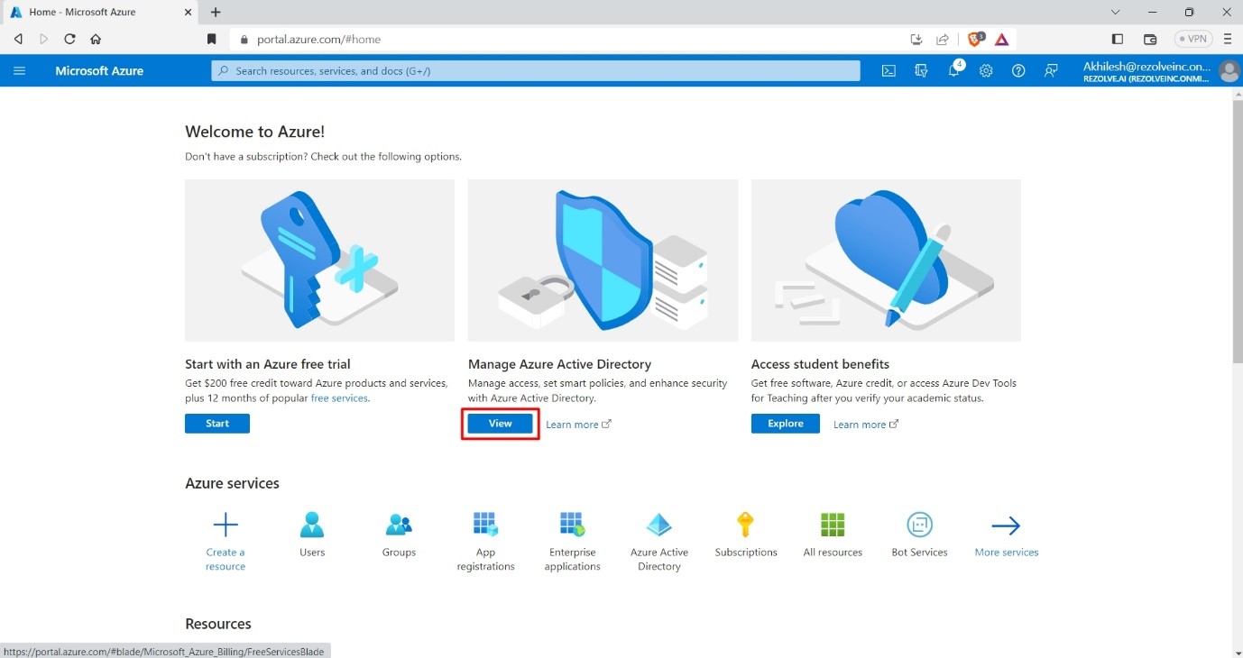
Task: Click Brave Rewards triangle icon
Action: [x=1001, y=39]
